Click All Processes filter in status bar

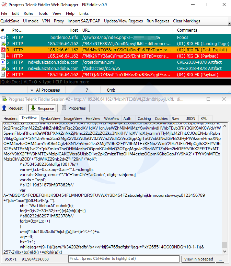point(47,90)
